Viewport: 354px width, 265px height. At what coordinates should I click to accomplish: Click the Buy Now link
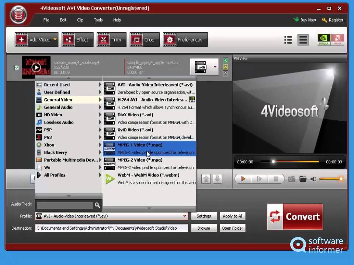(305, 20)
